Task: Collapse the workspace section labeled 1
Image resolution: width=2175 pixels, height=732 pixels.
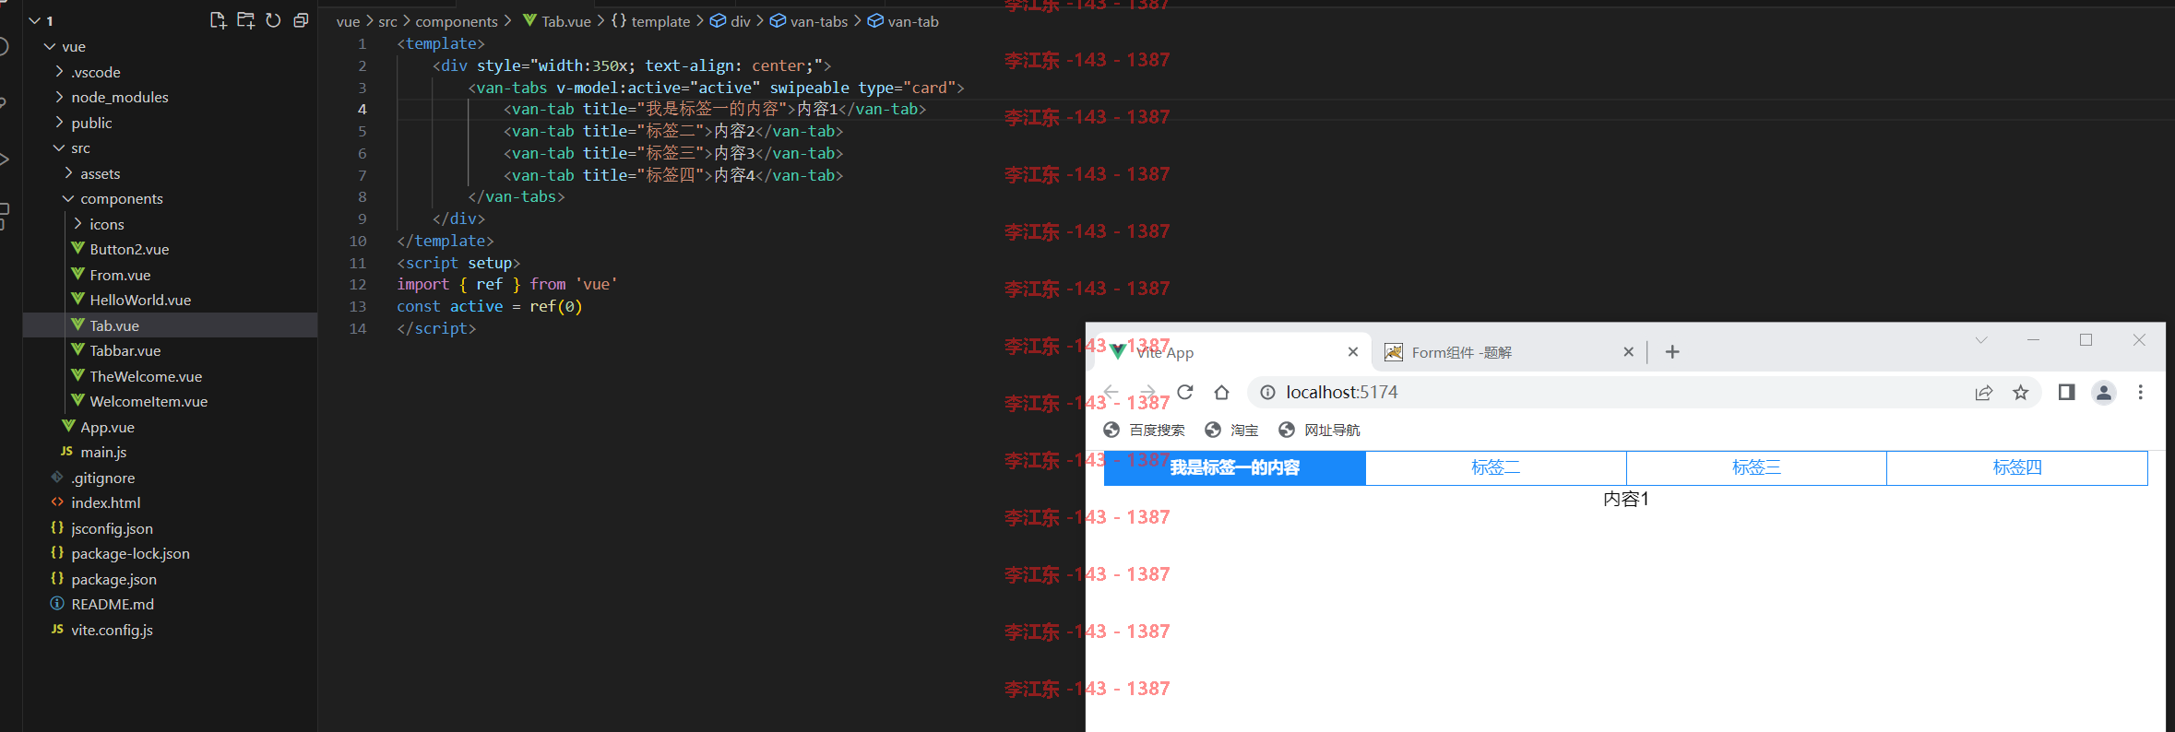Action: pos(35,20)
